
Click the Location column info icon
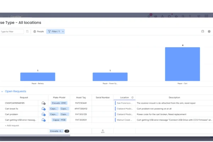pyautogui.click(x=132, y=97)
